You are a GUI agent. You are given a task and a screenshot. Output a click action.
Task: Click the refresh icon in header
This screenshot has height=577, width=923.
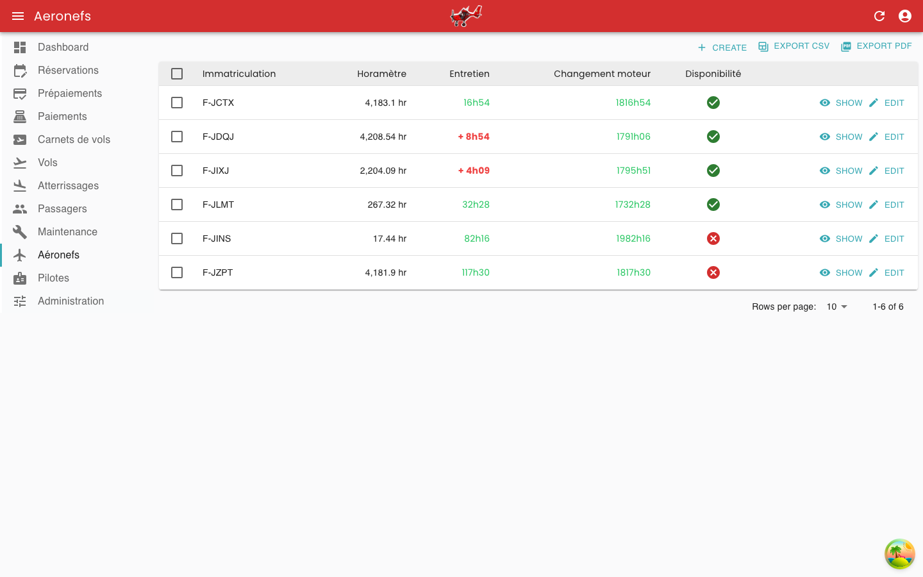coord(879,16)
